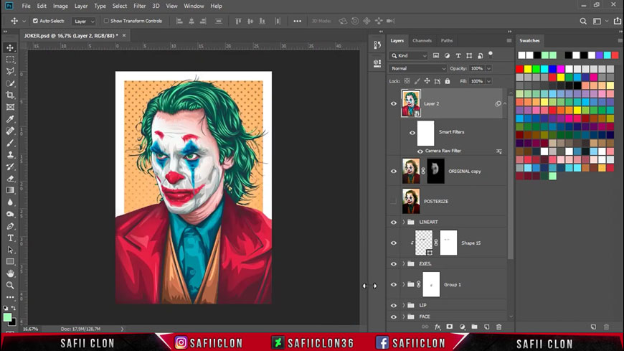Open blend mode Normal dropdown

pos(418,68)
